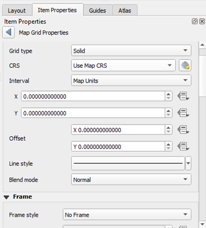Image resolution: width=206 pixels, height=228 pixels.
Task: Increase Offset X with the up arrow
Action: 168,128
